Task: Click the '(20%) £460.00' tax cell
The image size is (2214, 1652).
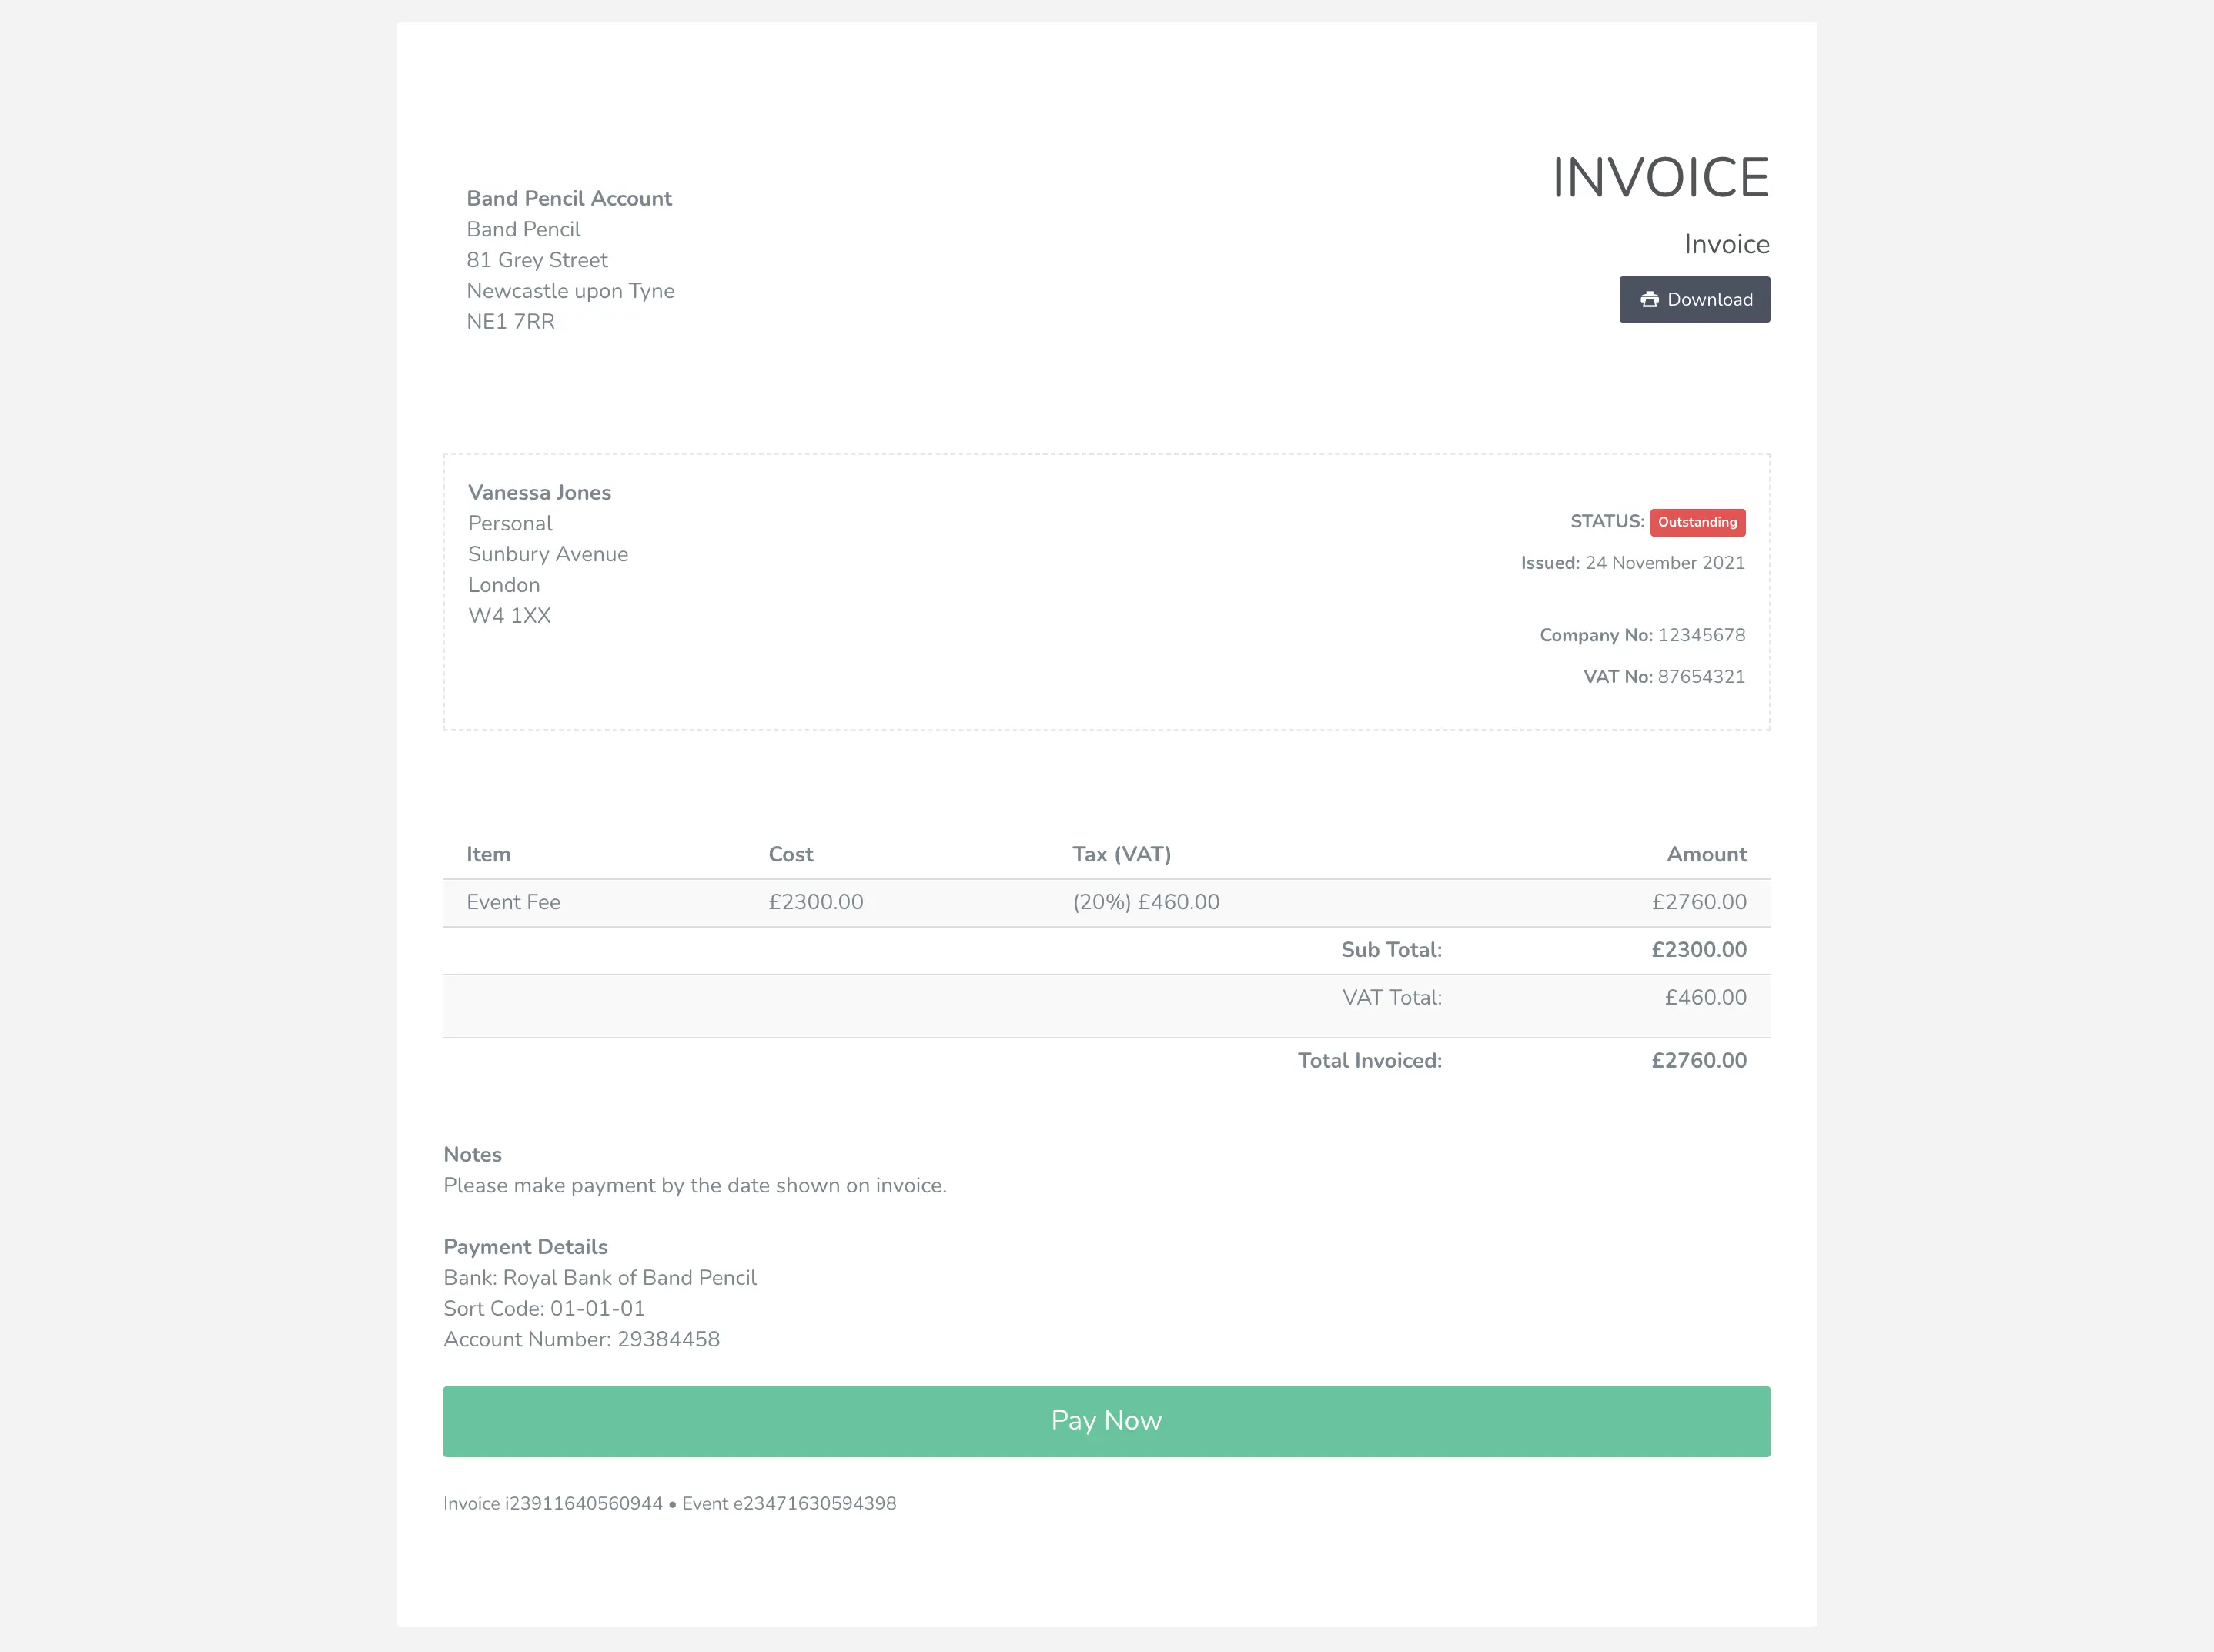Action: click(1146, 902)
